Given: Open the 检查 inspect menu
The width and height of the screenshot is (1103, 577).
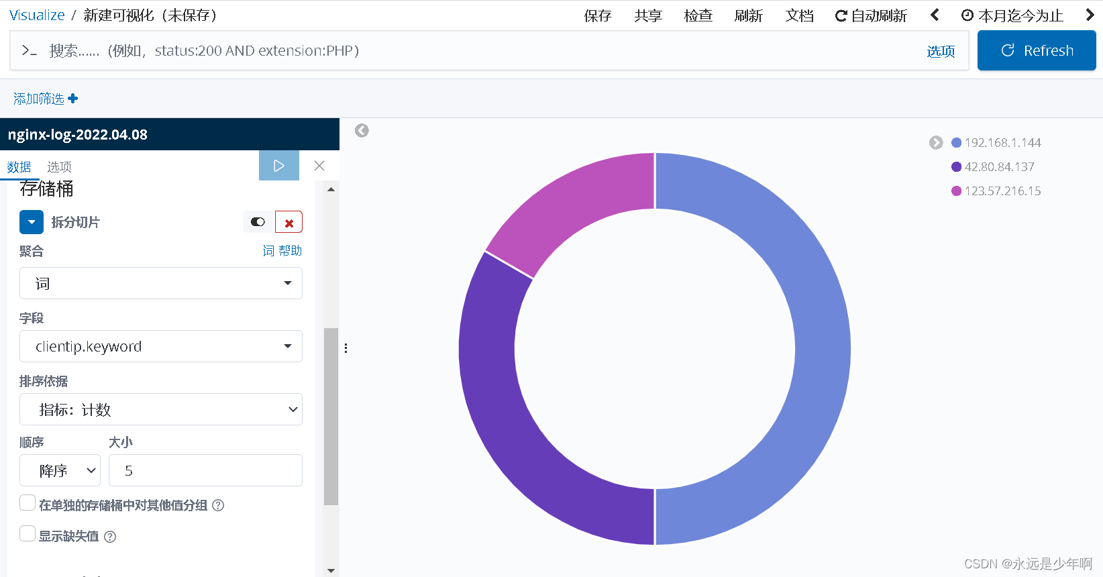Looking at the screenshot, I should point(698,15).
